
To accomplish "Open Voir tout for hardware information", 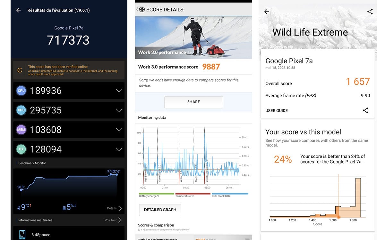I will point(113,220).
